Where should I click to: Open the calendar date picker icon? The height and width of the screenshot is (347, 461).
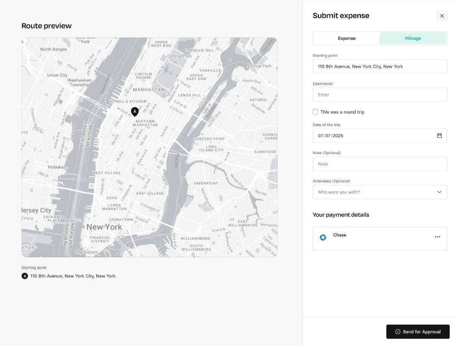(x=439, y=136)
